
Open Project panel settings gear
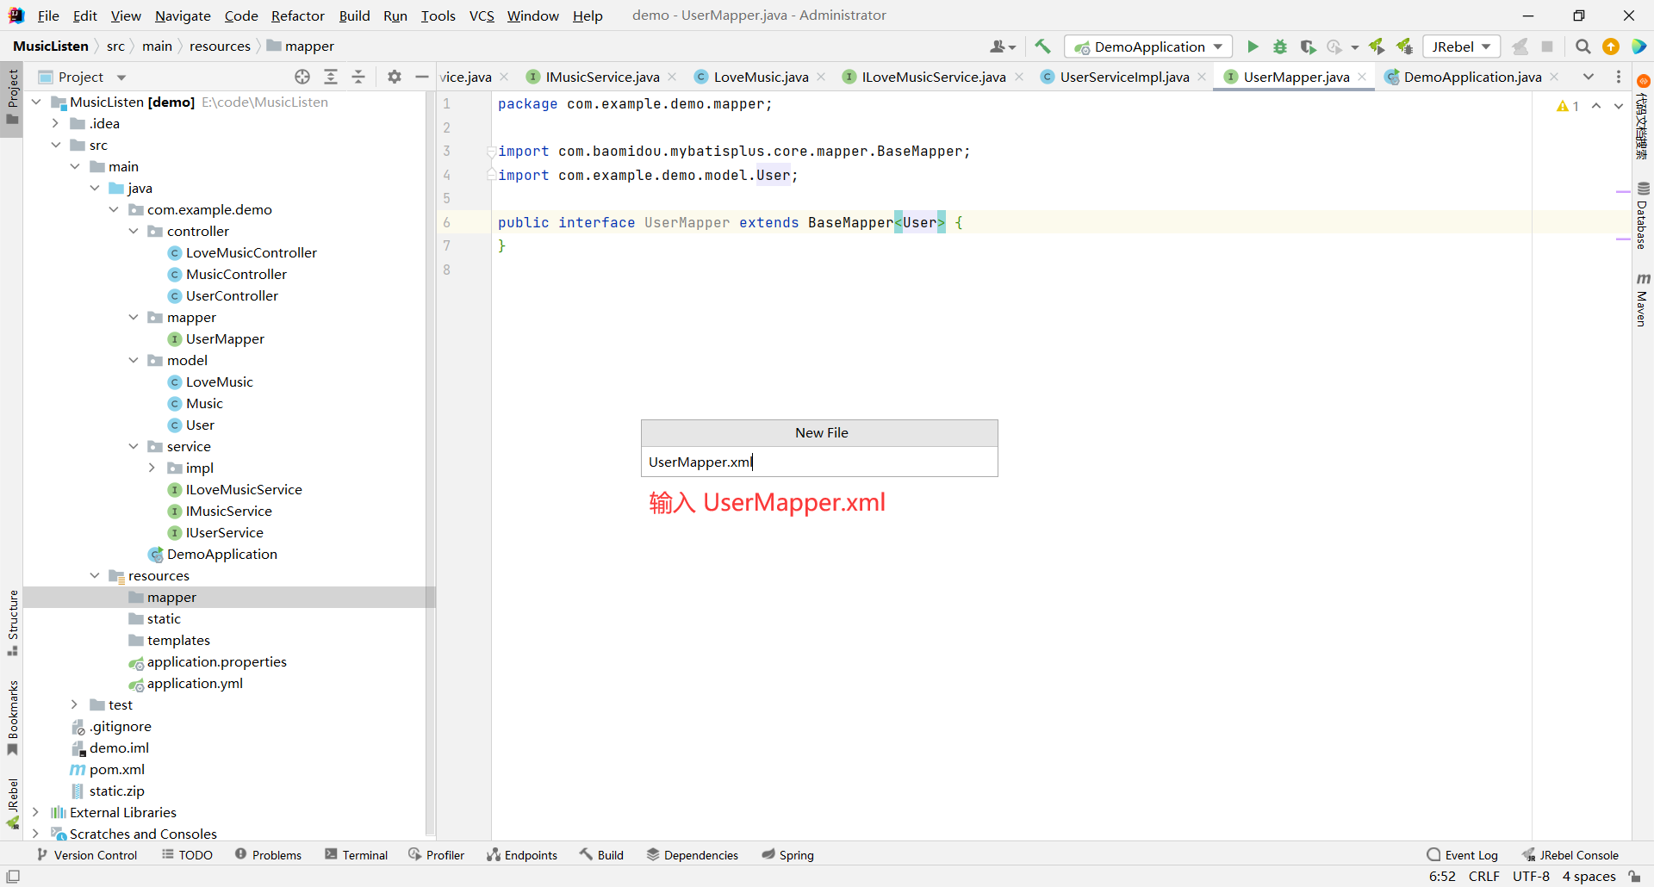coord(395,77)
